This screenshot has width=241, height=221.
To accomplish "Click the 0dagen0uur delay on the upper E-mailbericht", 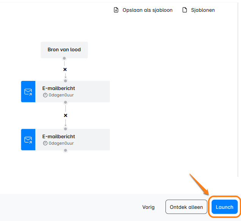I will pos(61,95).
